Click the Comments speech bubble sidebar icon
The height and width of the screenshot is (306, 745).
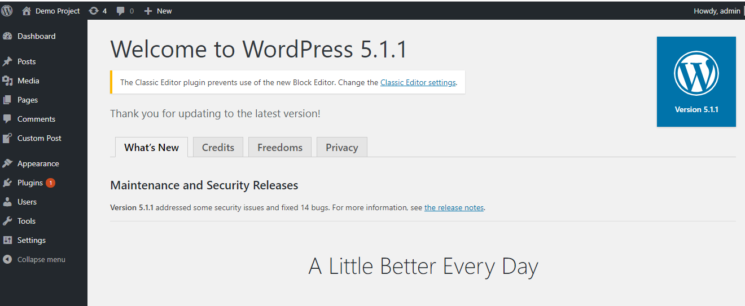point(7,119)
